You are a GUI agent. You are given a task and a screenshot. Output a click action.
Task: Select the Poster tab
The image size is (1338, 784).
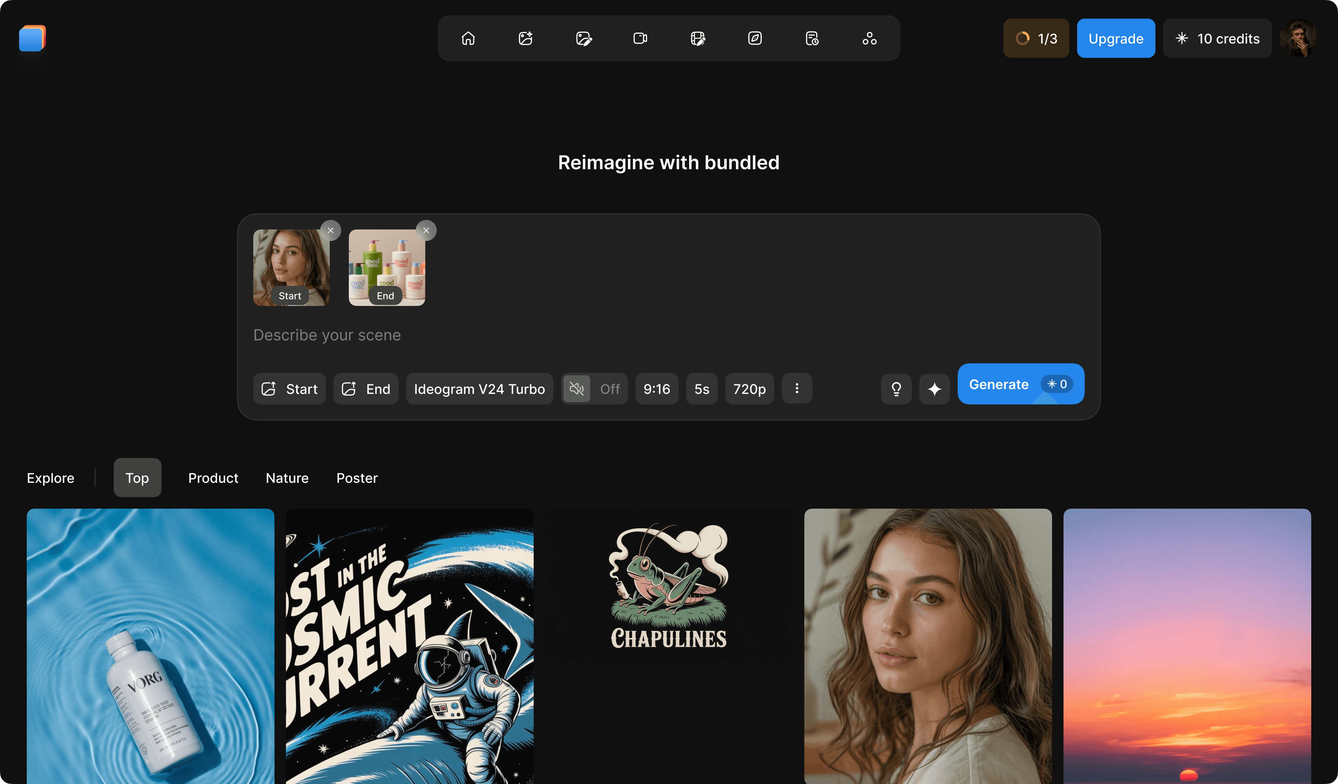[357, 478]
